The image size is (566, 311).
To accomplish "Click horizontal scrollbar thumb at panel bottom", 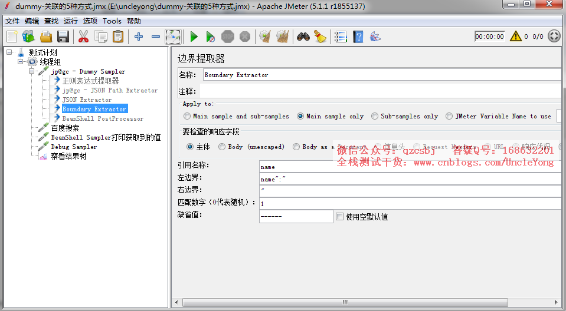I will tap(345, 302).
